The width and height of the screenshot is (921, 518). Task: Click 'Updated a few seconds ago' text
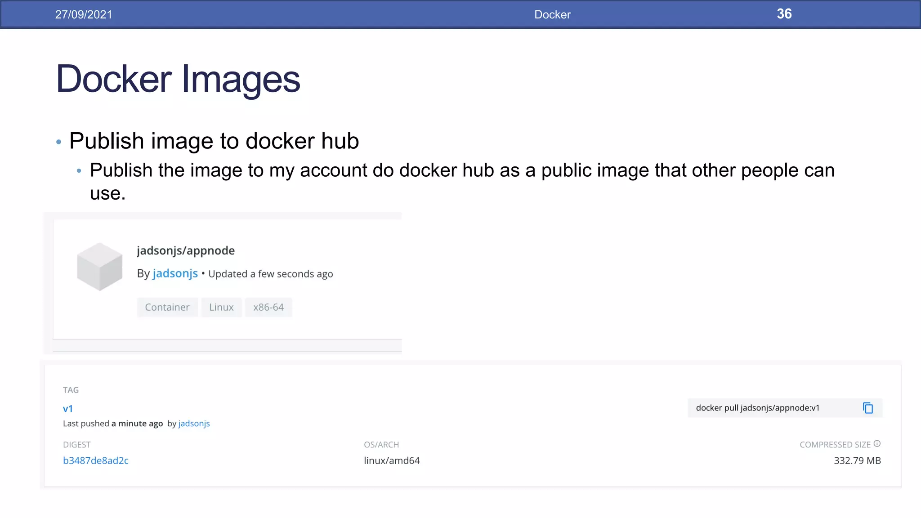(x=271, y=274)
